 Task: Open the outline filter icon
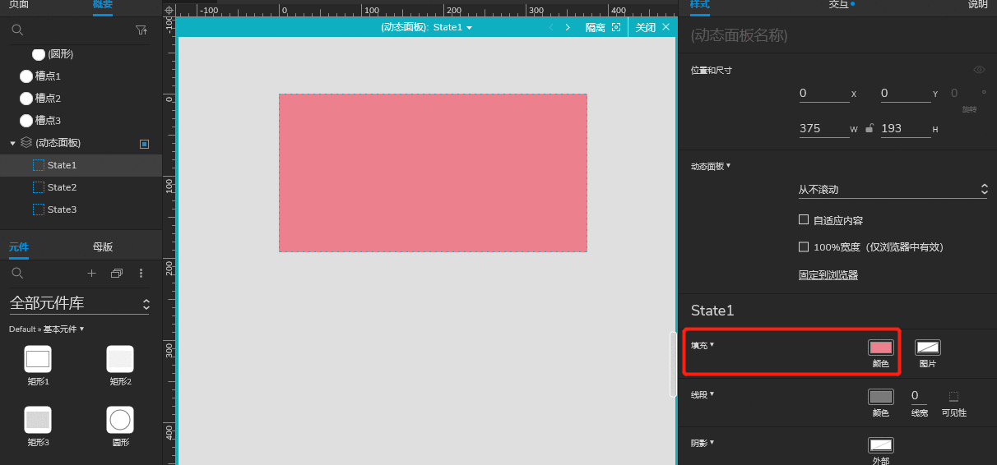[141, 30]
